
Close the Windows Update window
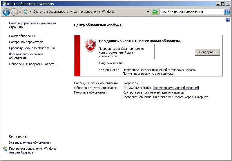coord(228,4)
